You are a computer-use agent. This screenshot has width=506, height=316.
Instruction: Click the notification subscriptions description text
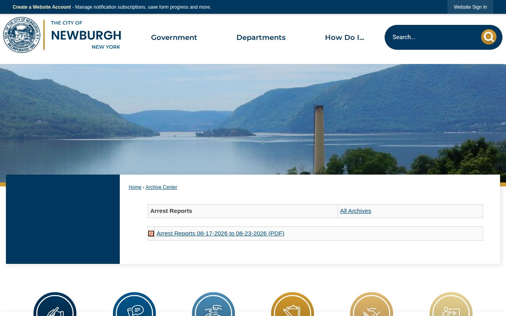click(x=143, y=7)
